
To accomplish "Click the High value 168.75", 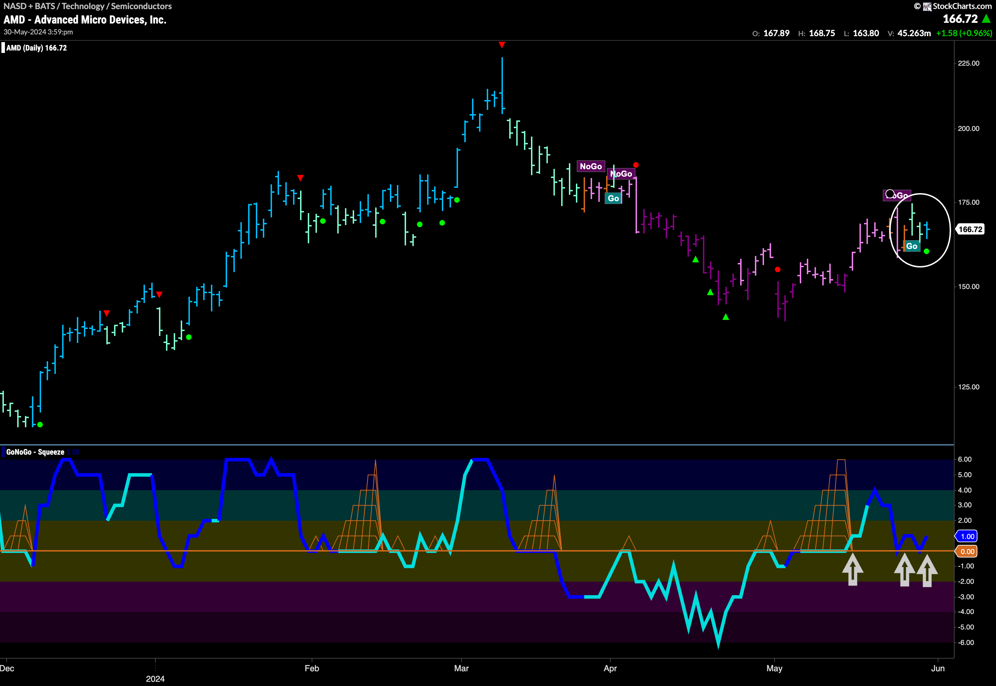I will click(822, 33).
